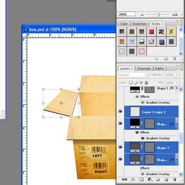Add a layer mask to the layer

point(141,179)
